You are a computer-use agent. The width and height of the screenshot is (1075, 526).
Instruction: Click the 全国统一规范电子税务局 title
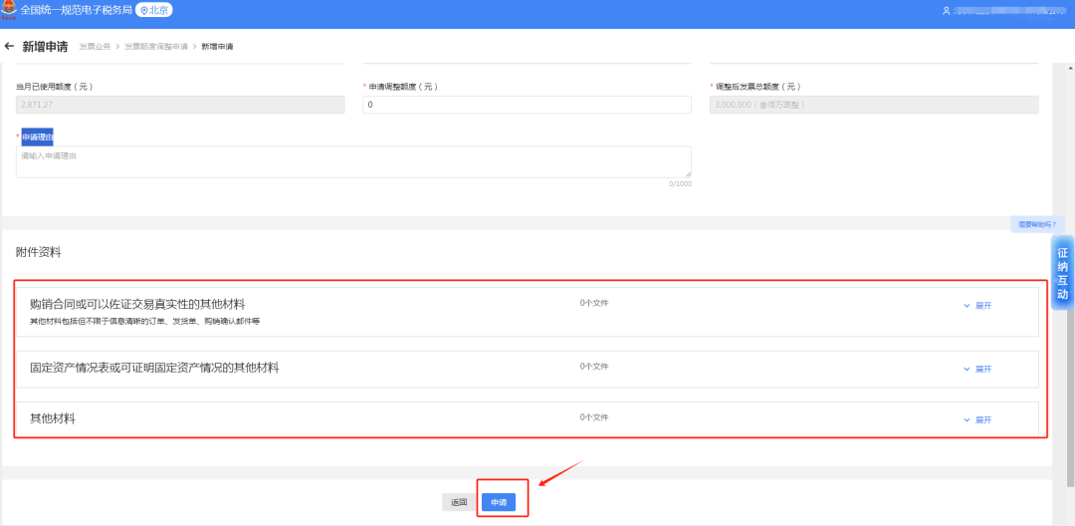[x=76, y=10]
